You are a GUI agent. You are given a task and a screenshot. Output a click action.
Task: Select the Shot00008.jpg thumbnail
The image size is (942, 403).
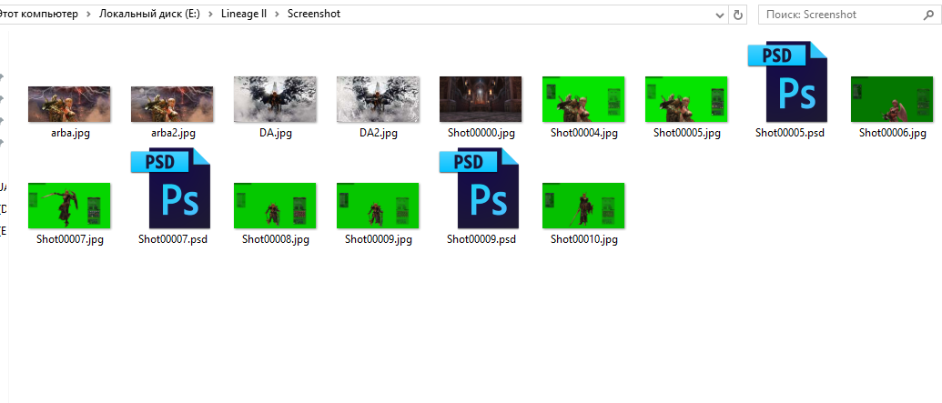[275, 206]
